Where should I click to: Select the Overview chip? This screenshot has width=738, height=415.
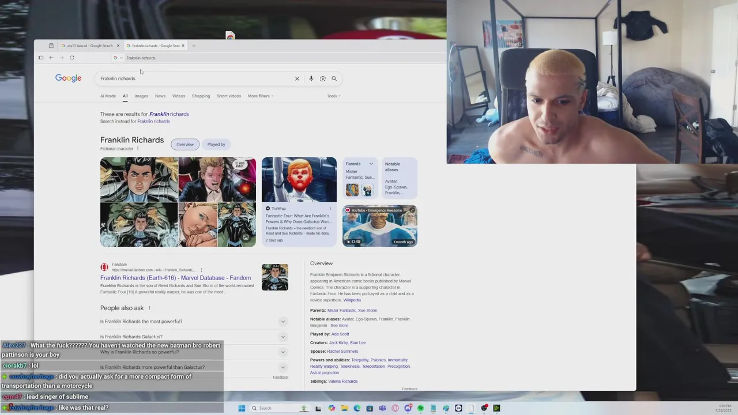185,144
